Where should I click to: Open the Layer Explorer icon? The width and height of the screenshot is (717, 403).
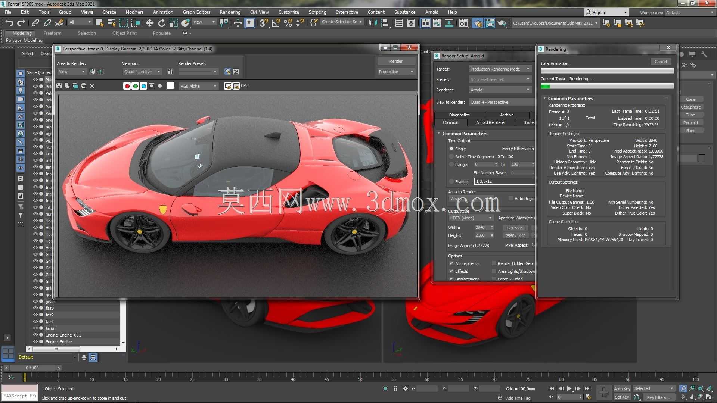pos(411,23)
